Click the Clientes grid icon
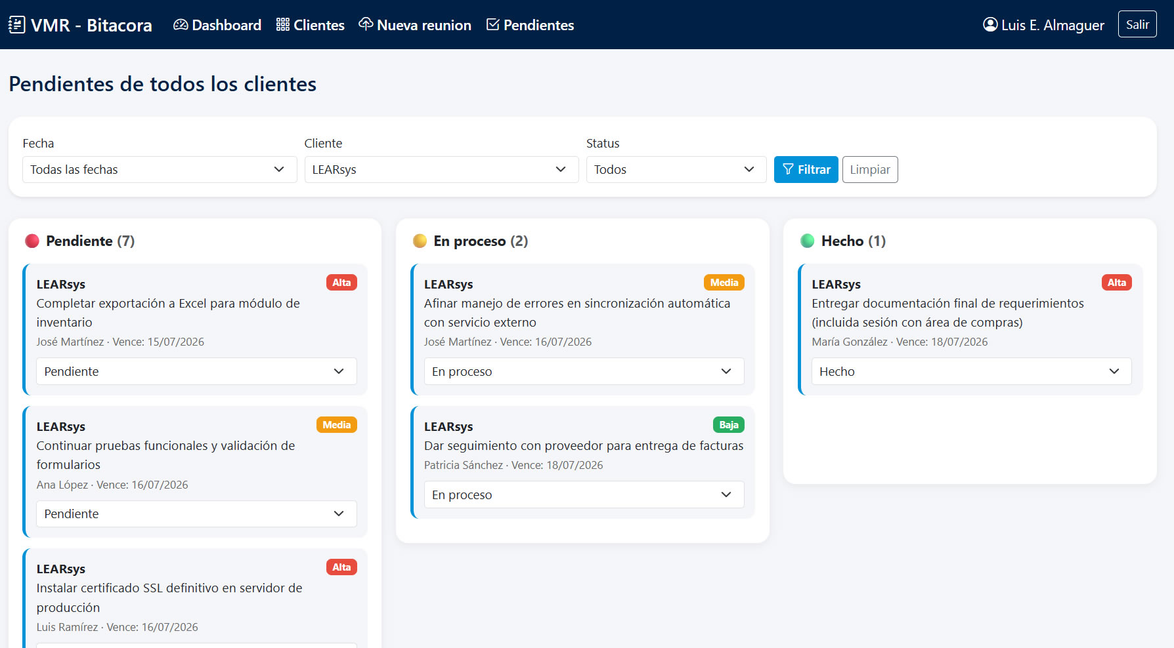The width and height of the screenshot is (1174, 648). (283, 25)
